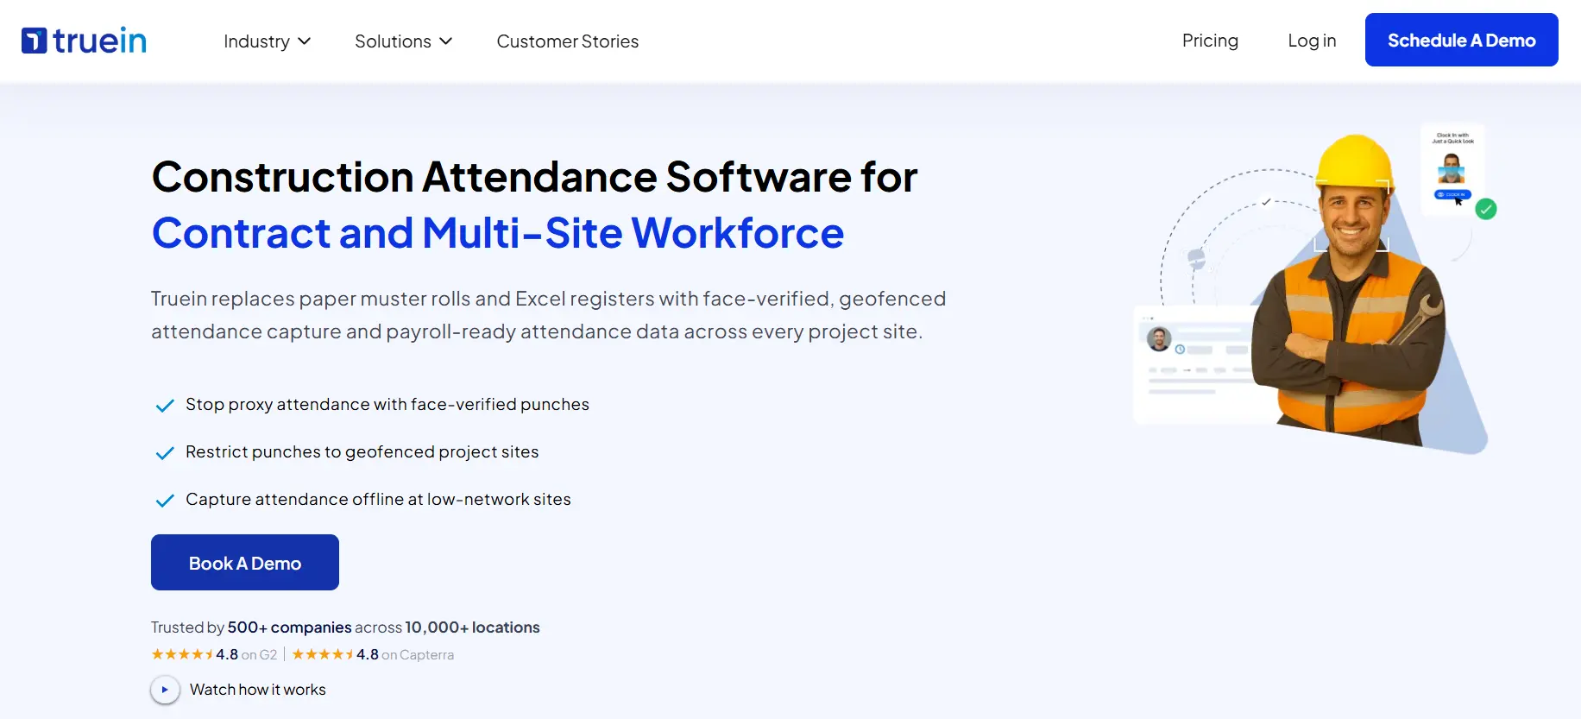Click checkmark beside Restrict punches to geofenced
Image resolution: width=1581 pixels, height=719 pixels.
(164, 453)
